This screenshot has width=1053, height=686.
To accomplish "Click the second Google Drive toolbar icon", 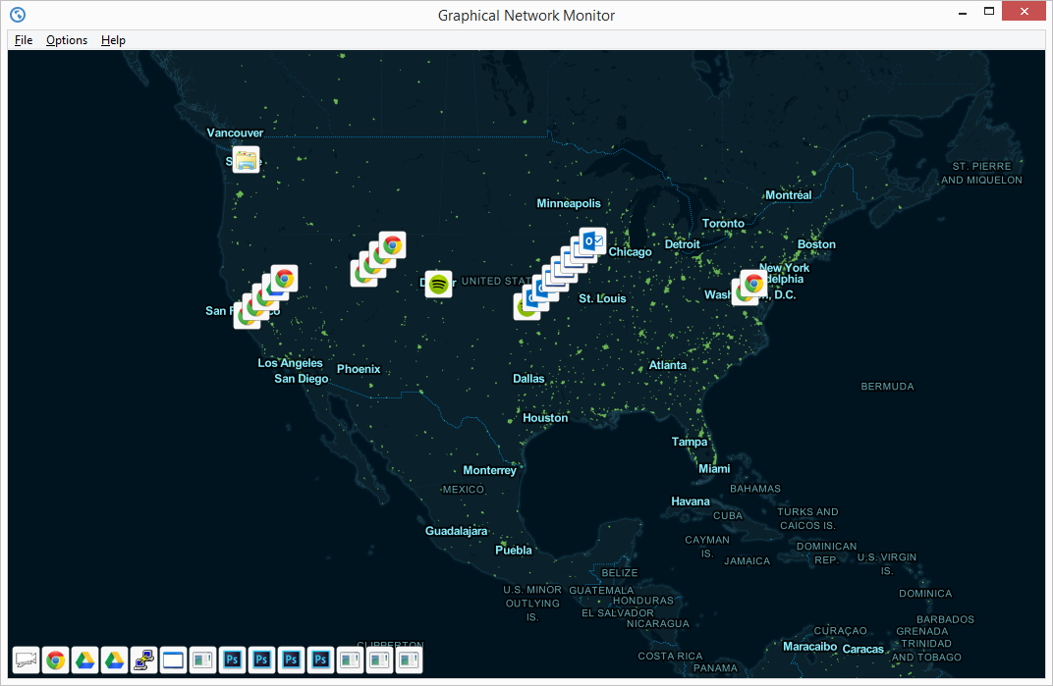I will 114,660.
